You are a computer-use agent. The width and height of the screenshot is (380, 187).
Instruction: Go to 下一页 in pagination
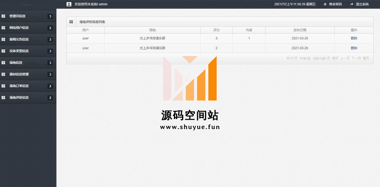(x=356, y=58)
